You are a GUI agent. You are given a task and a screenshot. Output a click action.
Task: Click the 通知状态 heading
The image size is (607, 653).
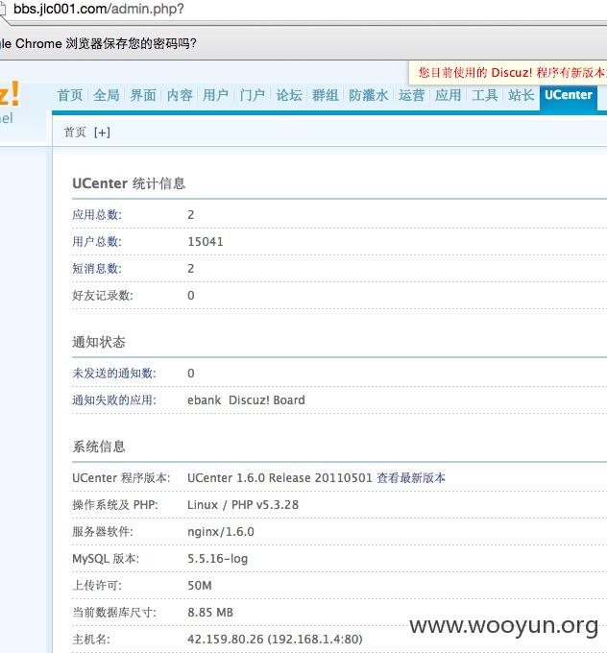point(99,342)
